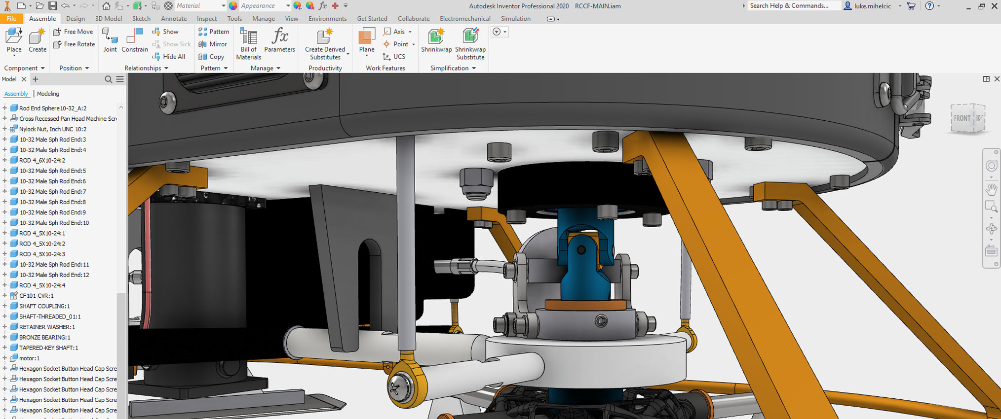Switch browser to Modeling view
The height and width of the screenshot is (419, 1001).
[48, 94]
